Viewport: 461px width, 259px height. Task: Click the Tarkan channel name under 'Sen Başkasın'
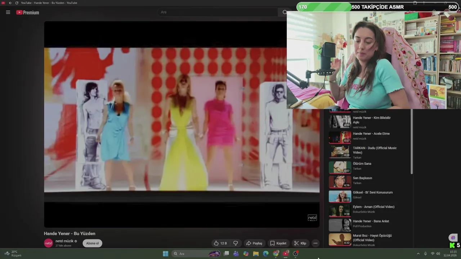point(357,183)
